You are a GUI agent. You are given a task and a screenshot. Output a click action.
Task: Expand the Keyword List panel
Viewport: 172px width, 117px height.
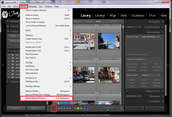pyautogui.click(x=163, y=91)
